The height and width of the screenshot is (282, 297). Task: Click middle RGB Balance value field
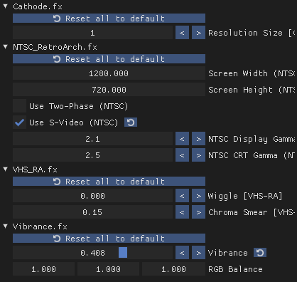[109, 269]
